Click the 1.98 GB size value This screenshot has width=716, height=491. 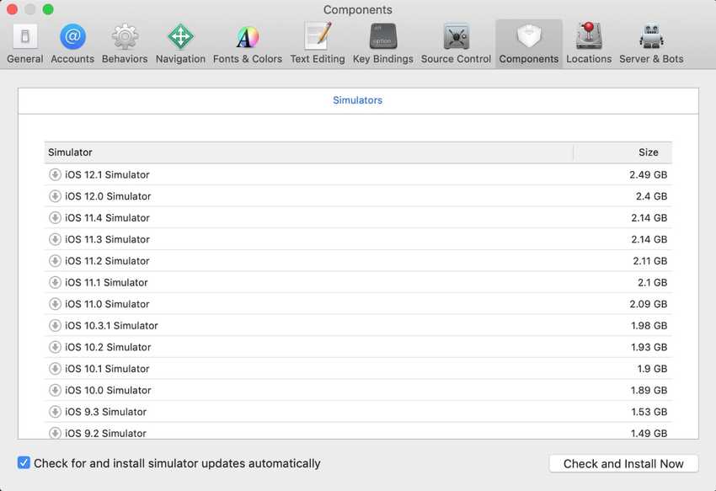[649, 325]
